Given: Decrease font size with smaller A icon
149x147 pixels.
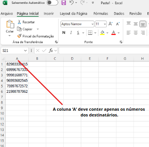Looking at the screenshot, I should click(118, 24).
